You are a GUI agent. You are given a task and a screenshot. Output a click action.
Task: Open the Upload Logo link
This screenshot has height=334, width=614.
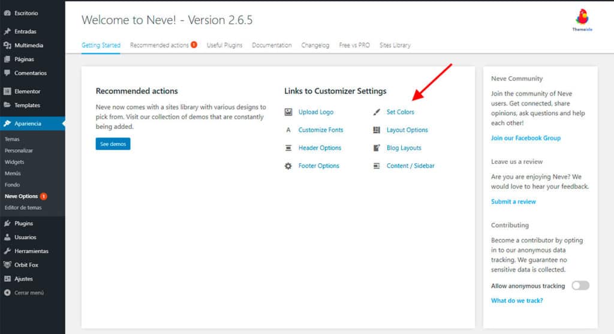316,112
